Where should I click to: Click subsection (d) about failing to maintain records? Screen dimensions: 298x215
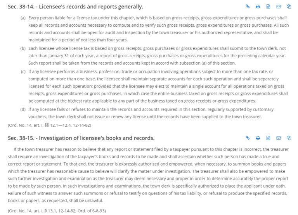155,113
